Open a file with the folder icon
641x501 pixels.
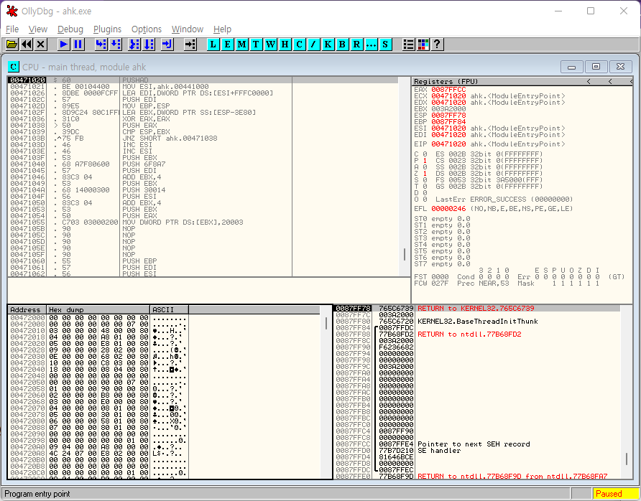click(x=11, y=44)
